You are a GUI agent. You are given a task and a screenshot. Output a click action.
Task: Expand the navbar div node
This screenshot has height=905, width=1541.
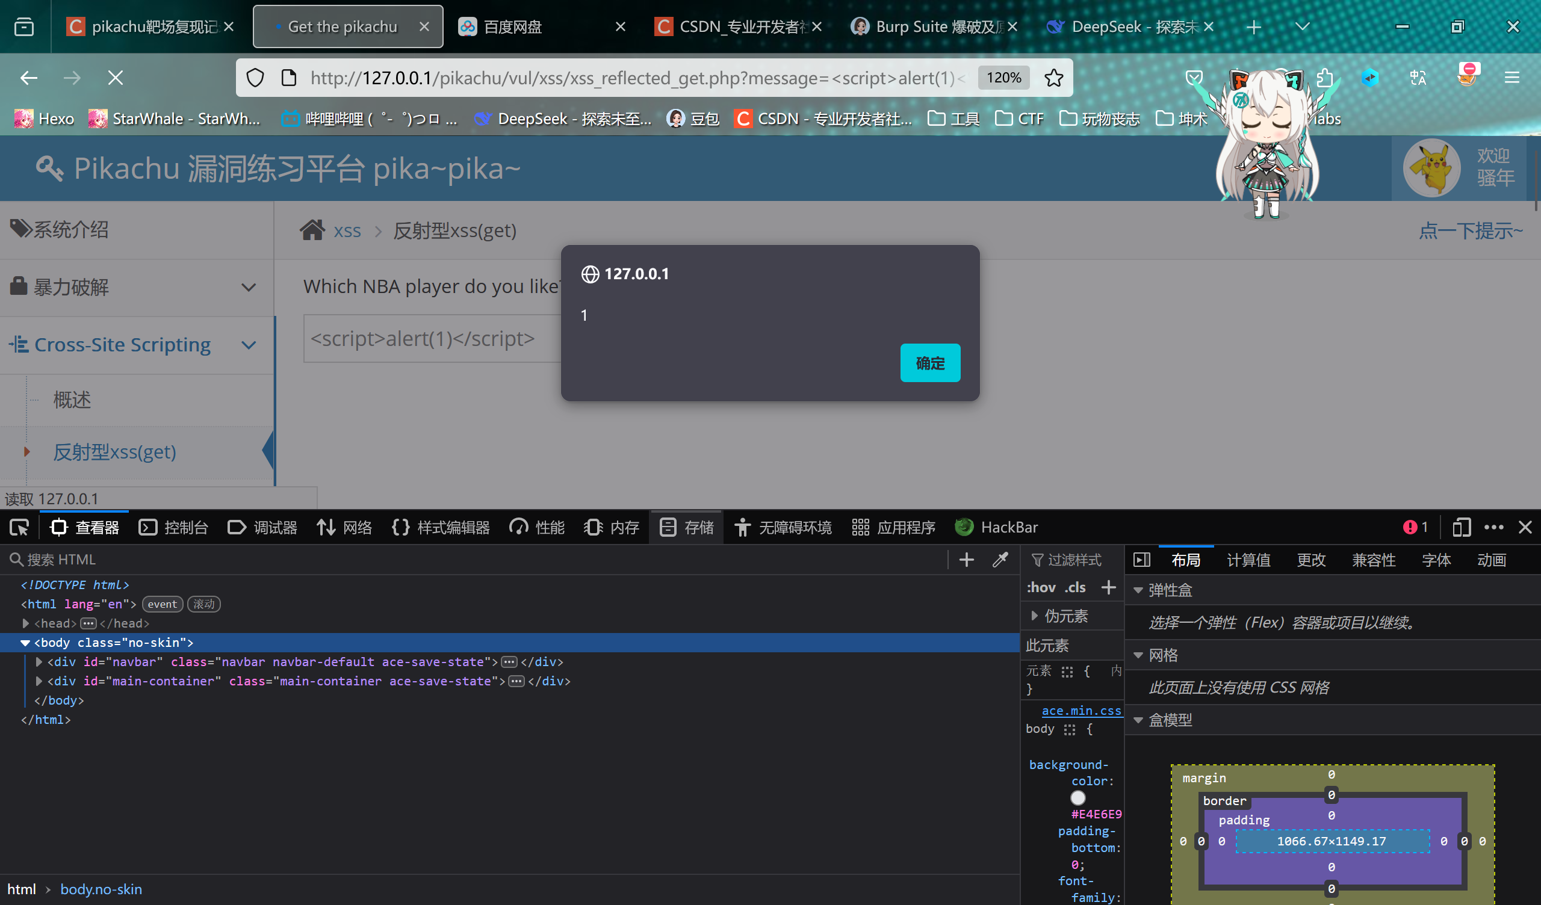pos(39,662)
